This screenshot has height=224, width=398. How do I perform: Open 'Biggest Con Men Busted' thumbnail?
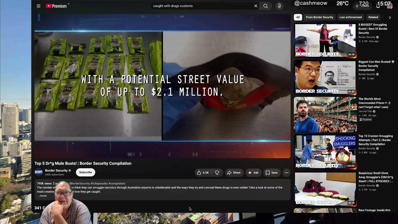click(325, 77)
